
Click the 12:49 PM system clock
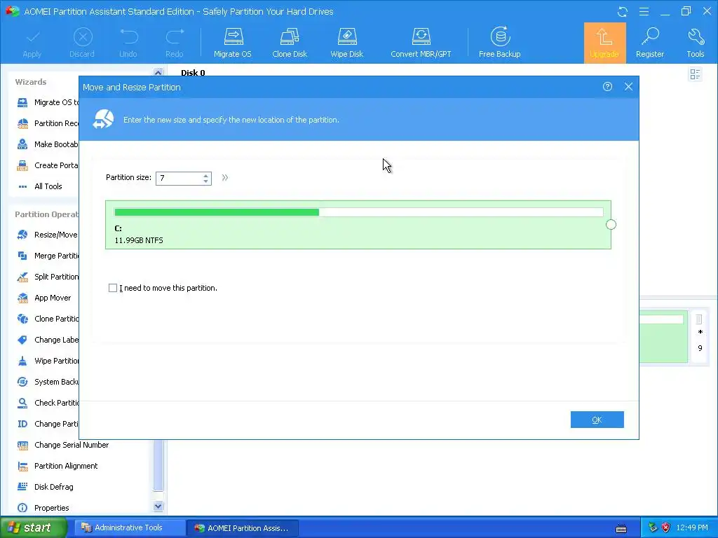click(x=692, y=528)
